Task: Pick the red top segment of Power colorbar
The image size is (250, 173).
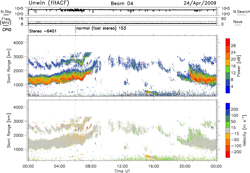Action: (x=228, y=42)
